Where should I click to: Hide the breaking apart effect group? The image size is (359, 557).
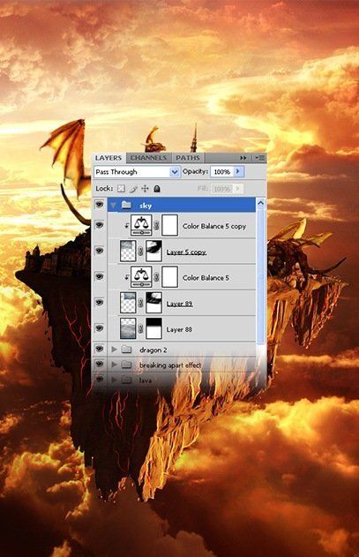click(100, 364)
